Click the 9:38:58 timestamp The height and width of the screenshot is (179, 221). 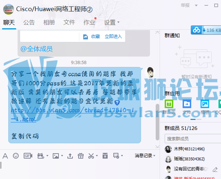pyautogui.click(x=79, y=62)
